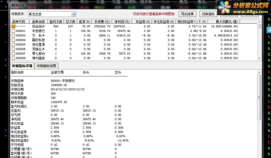Click the 多头 column heading in details
The image size is (271, 158).
coord(86,72)
